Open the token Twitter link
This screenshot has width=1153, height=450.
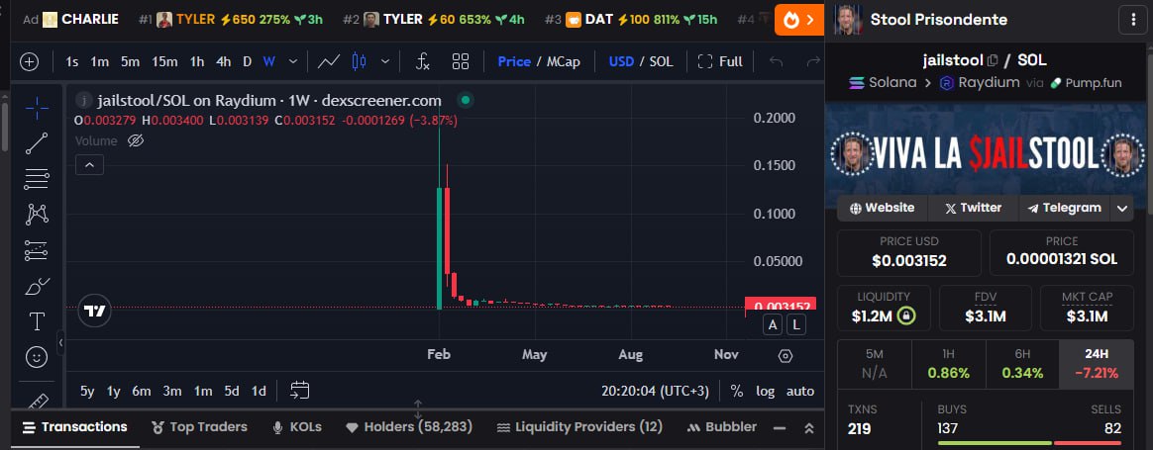pyautogui.click(x=973, y=209)
